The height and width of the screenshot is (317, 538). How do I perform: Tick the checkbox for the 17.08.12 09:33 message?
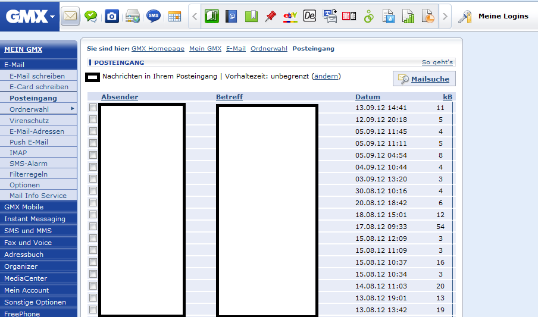tap(93, 227)
